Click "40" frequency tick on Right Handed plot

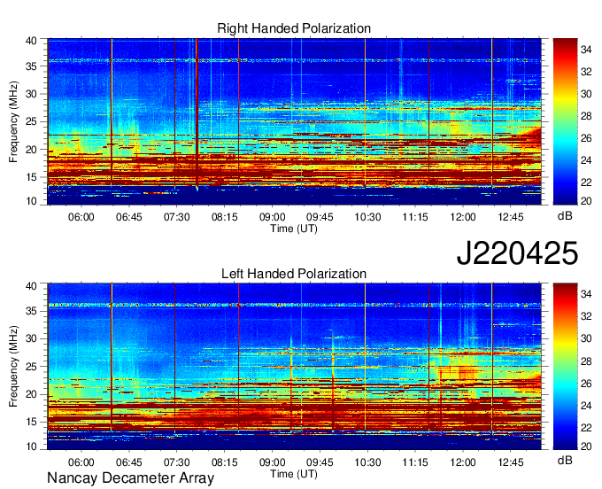[x=32, y=41]
